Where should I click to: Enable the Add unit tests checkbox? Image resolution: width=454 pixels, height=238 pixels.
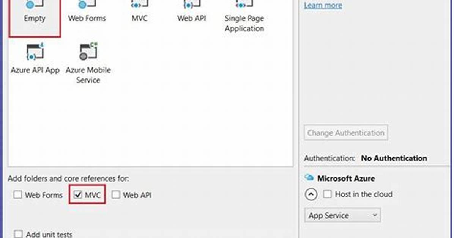point(18,234)
